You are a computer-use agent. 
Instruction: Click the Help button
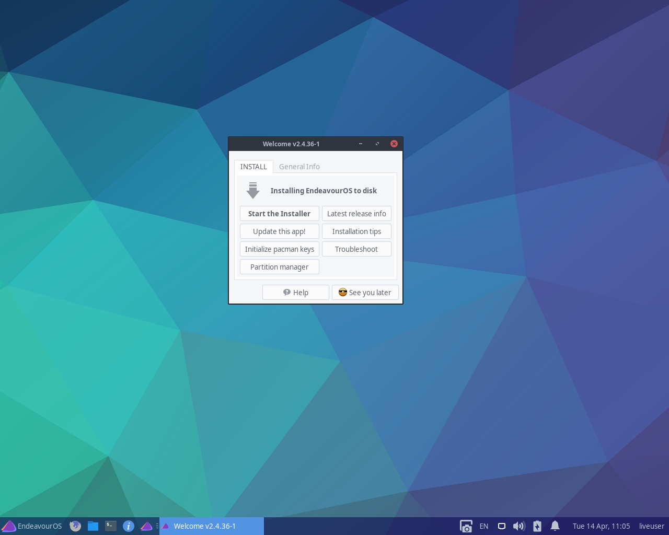click(296, 293)
